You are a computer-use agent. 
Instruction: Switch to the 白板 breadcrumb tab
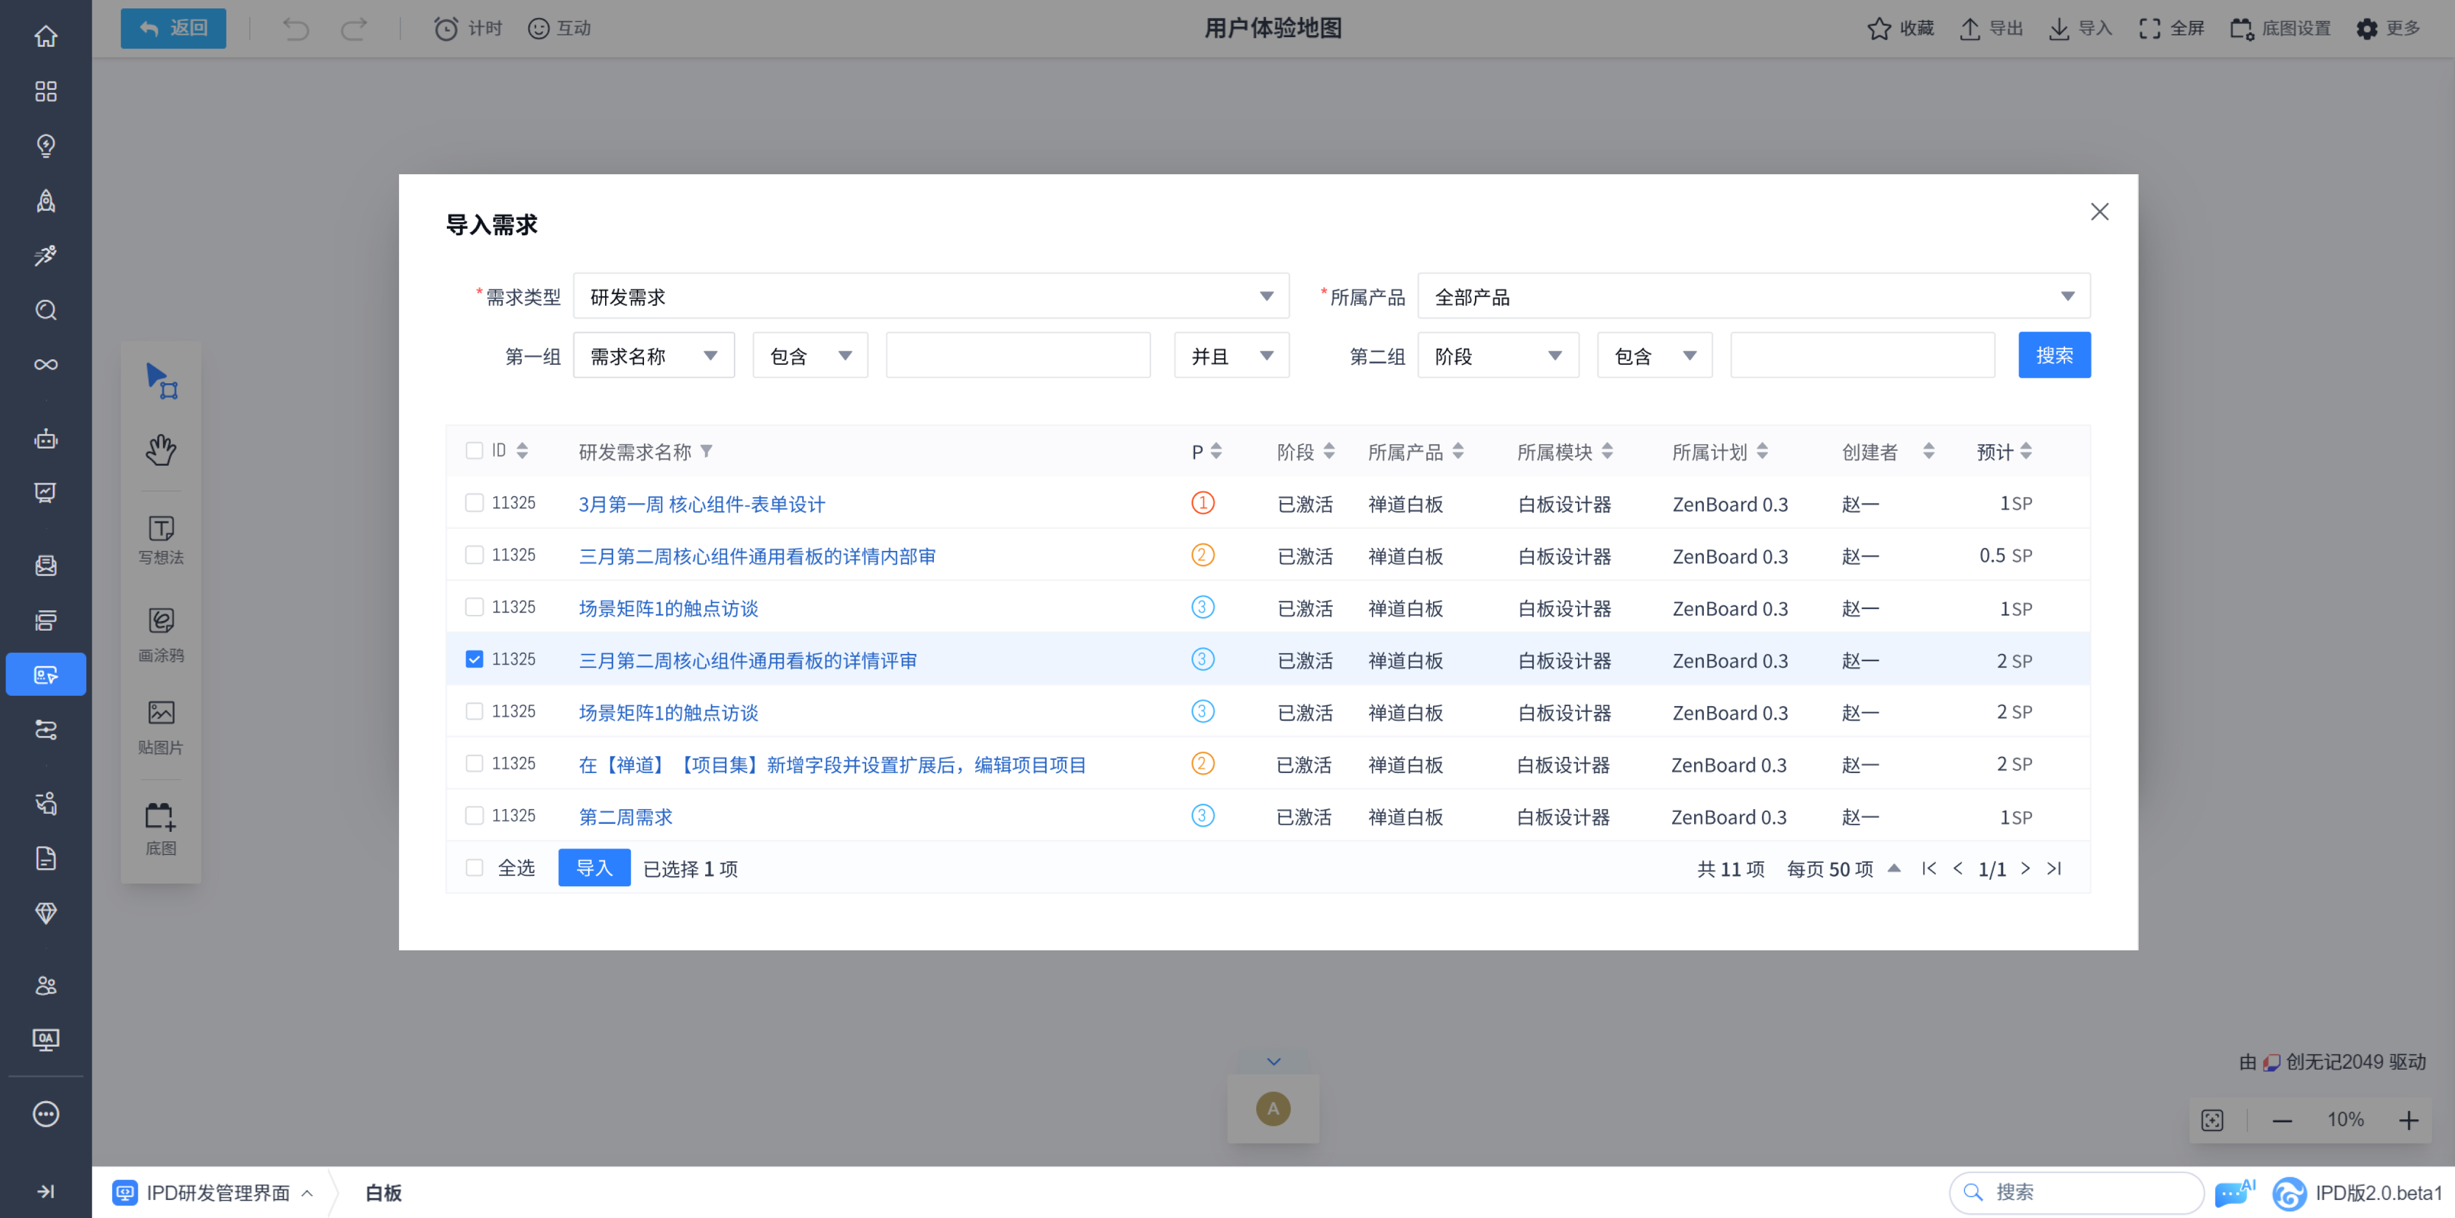click(x=383, y=1192)
